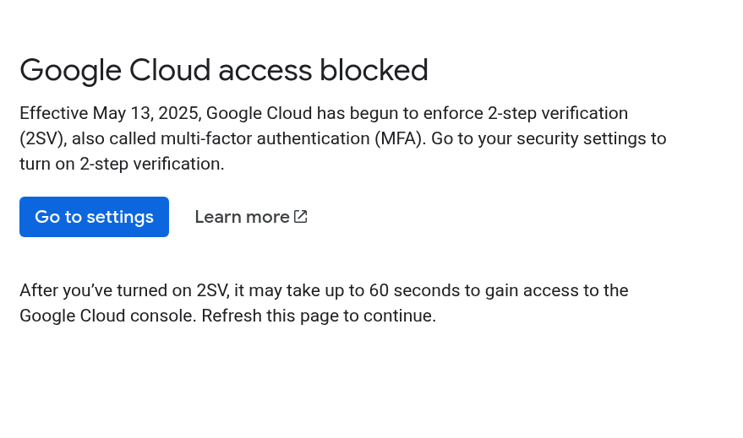Click the phrase After you've turned on 2SV

[x=124, y=290]
